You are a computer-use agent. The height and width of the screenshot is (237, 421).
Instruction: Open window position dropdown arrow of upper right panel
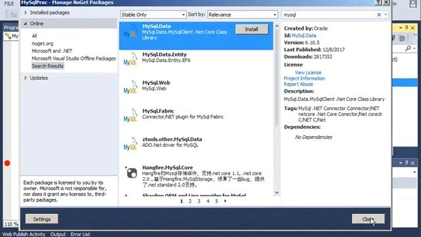tap(401, 28)
